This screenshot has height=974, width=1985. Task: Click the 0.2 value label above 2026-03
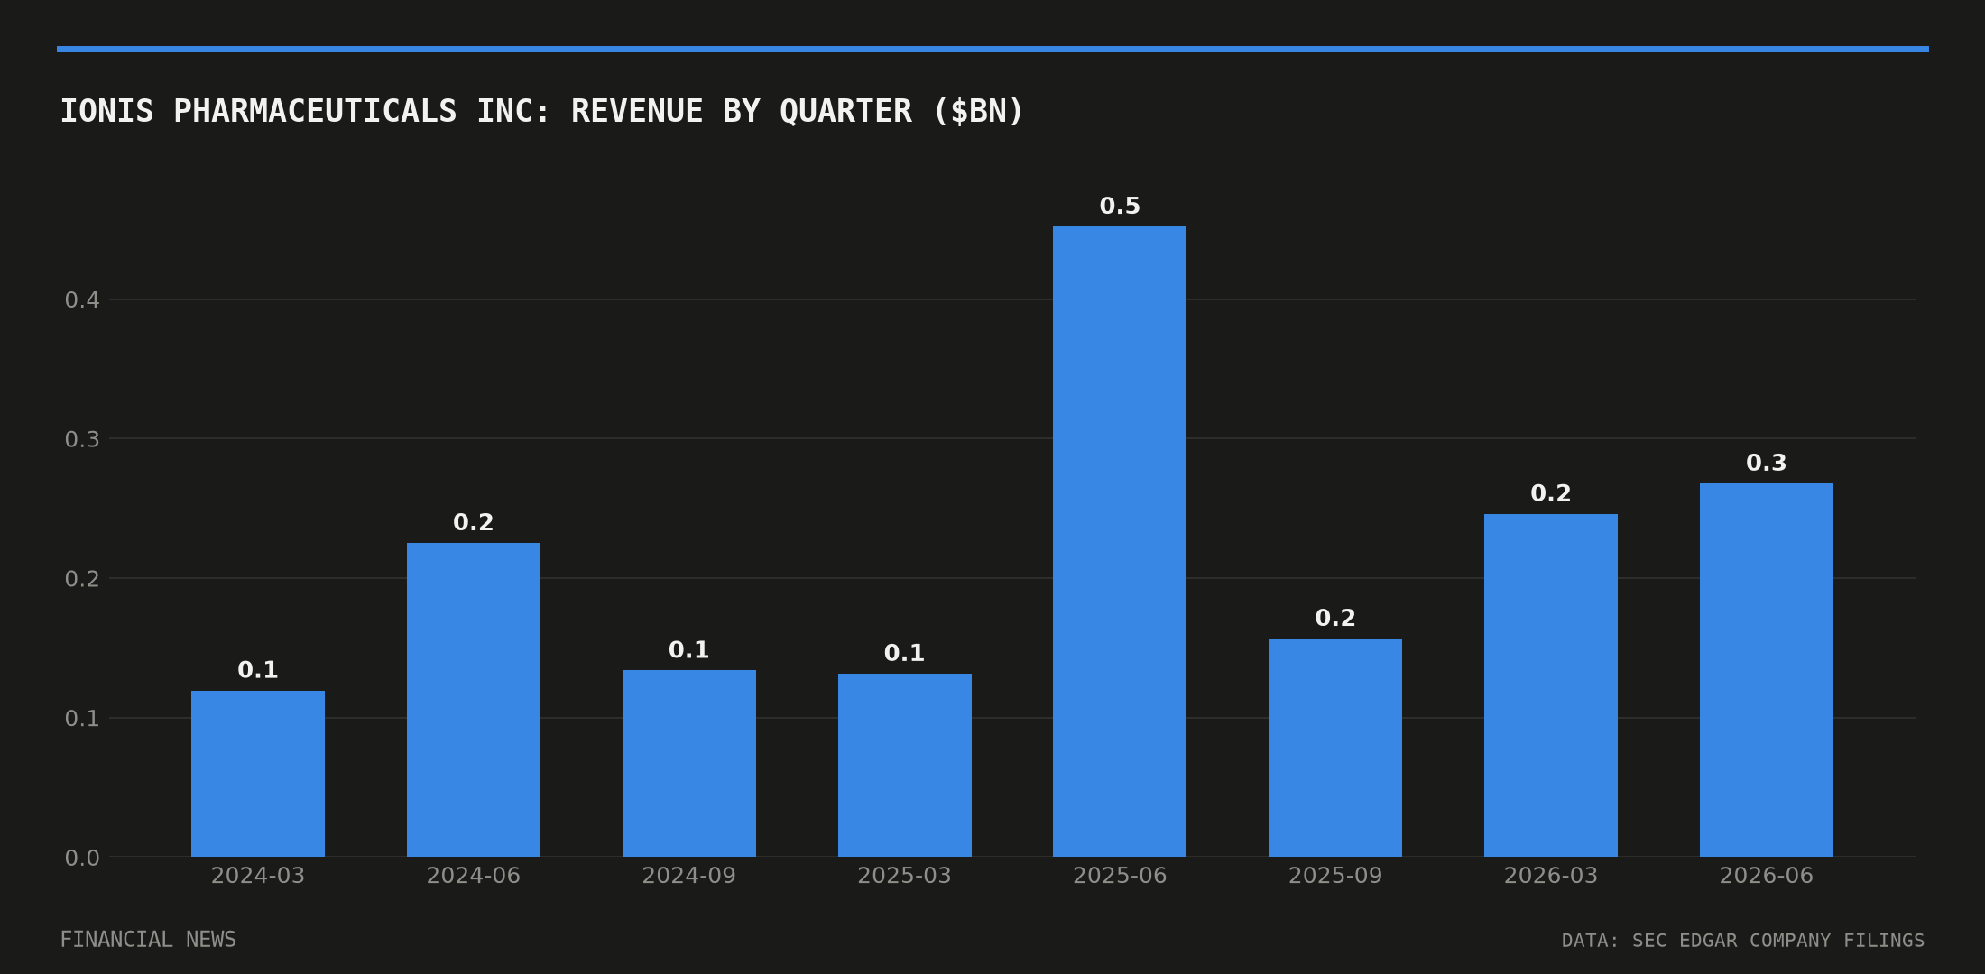click(1551, 494)
